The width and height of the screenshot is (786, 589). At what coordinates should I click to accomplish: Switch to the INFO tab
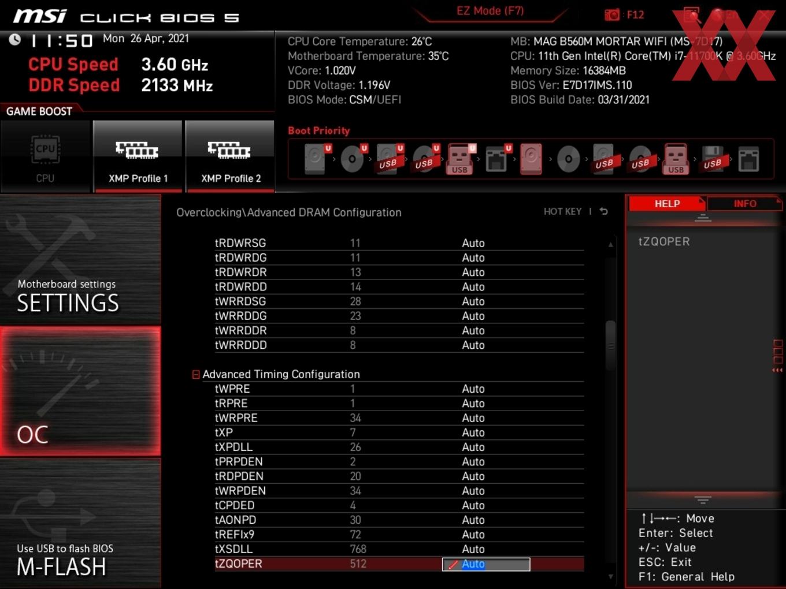744,203
